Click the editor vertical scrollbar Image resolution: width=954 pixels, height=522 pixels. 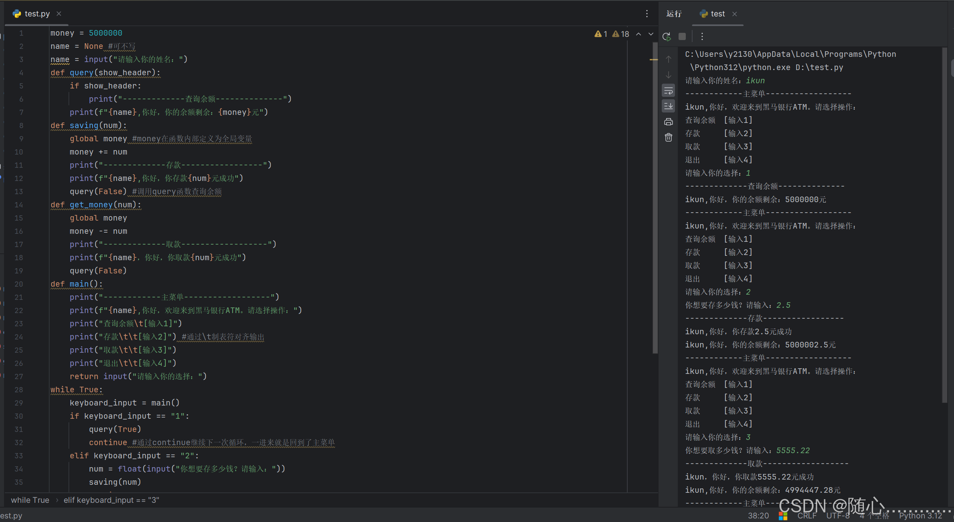[x=655, y=200]
